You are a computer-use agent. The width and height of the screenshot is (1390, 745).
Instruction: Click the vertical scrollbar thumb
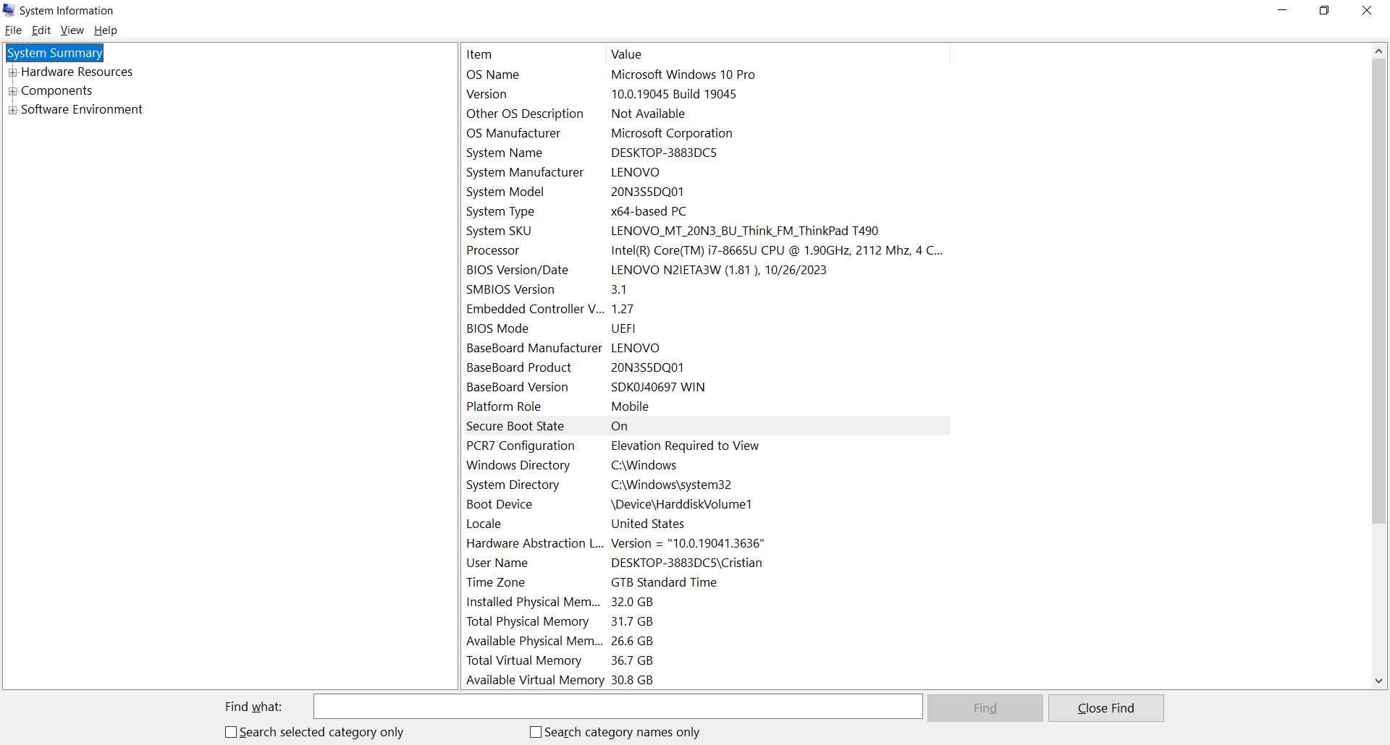(1378, 291)
